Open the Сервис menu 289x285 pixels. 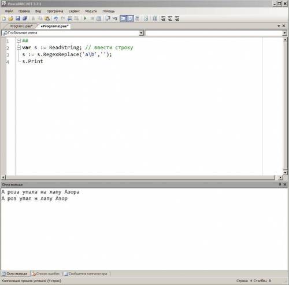tap(74, 11)
